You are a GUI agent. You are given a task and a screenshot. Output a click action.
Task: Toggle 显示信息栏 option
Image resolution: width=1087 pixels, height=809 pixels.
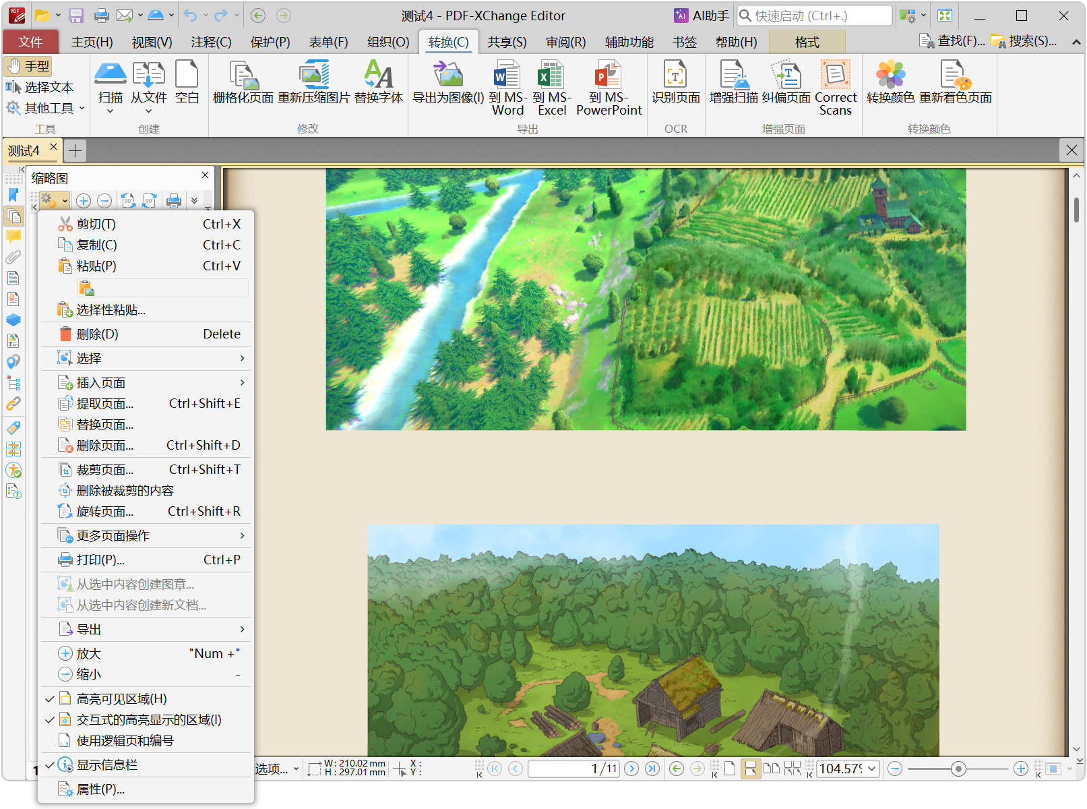coord(146,765)
